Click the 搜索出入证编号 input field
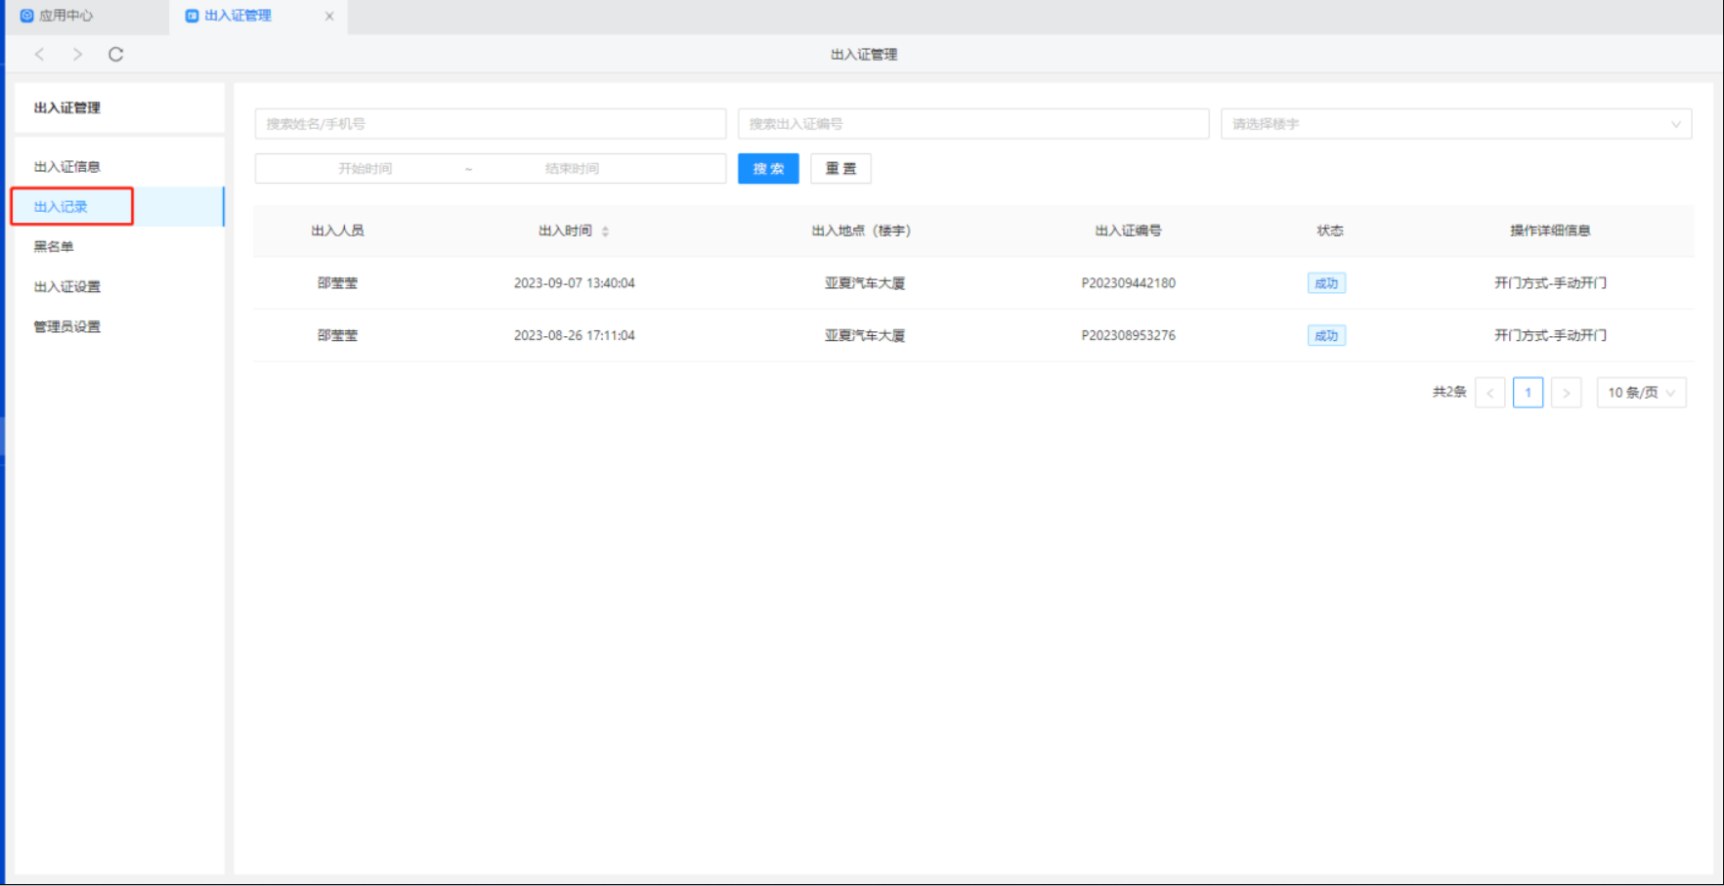This screenshot has width=1724, height=886. pos(972,124)
